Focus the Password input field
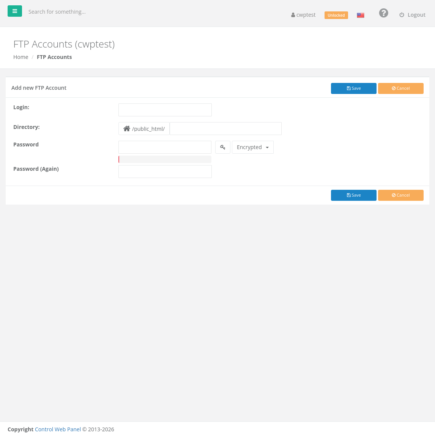This screenshot has height=437, width=435. click(x=165, y=147)
